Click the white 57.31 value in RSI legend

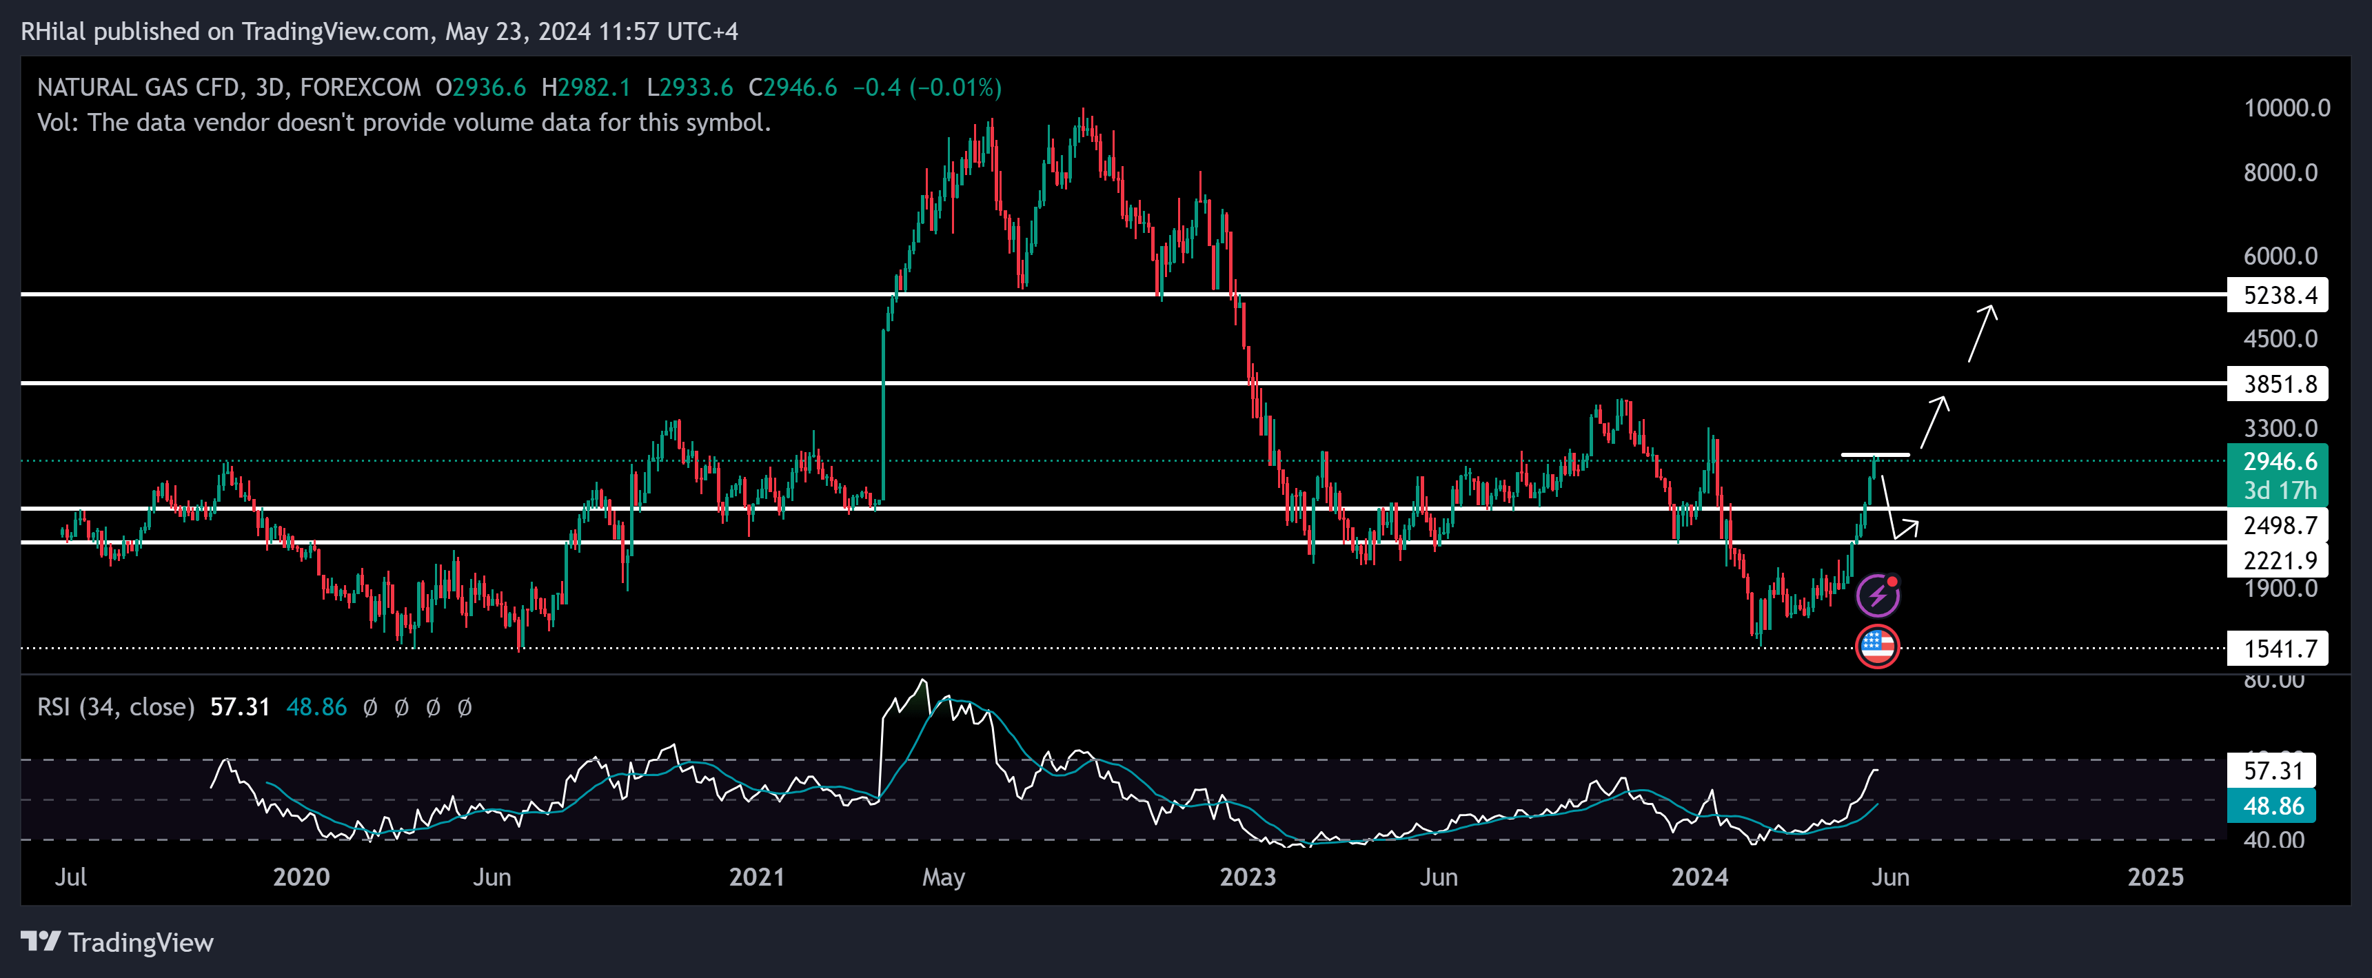pyautogui.click(x=241, y=707)
